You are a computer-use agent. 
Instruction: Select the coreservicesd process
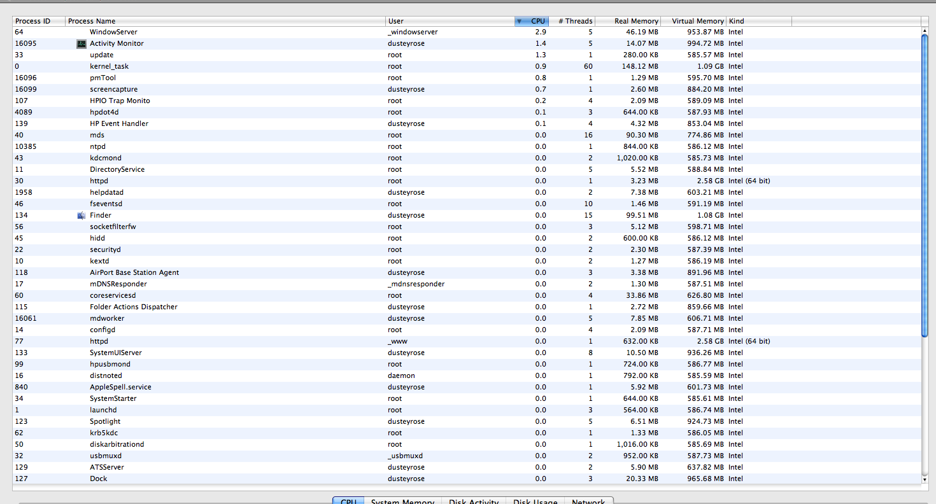[467, 295]
